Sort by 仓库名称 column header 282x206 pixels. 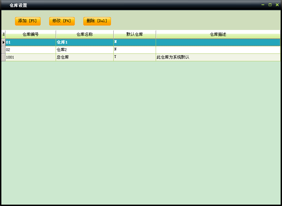point(85,34)
